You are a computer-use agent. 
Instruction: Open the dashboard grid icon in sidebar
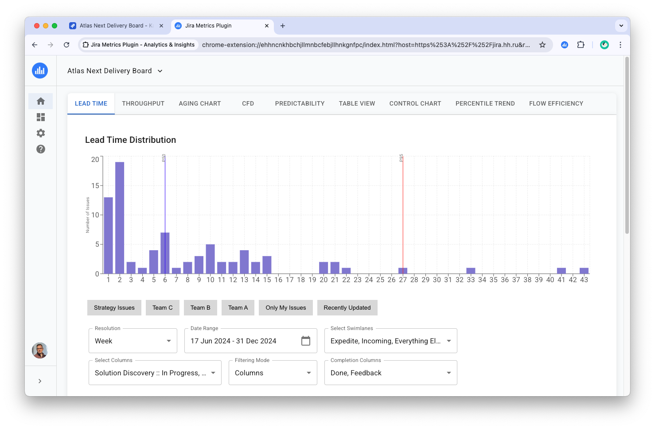point(41,117)
